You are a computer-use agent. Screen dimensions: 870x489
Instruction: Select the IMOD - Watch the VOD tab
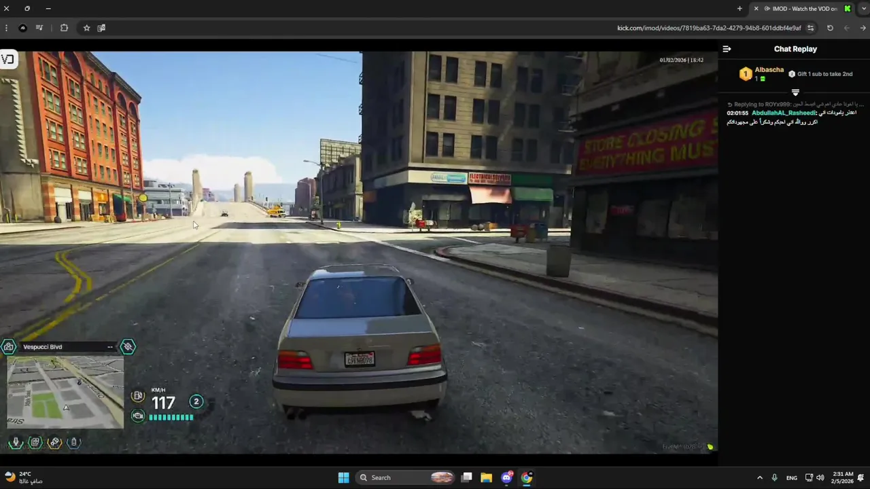coord(801,9)
